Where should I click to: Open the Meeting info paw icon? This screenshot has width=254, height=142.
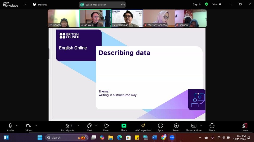[34, 5]
